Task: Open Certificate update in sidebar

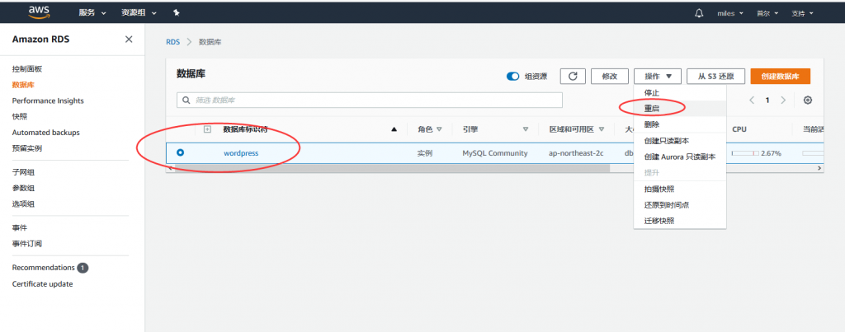Action: pyautogui.click(x=43, y=284)
